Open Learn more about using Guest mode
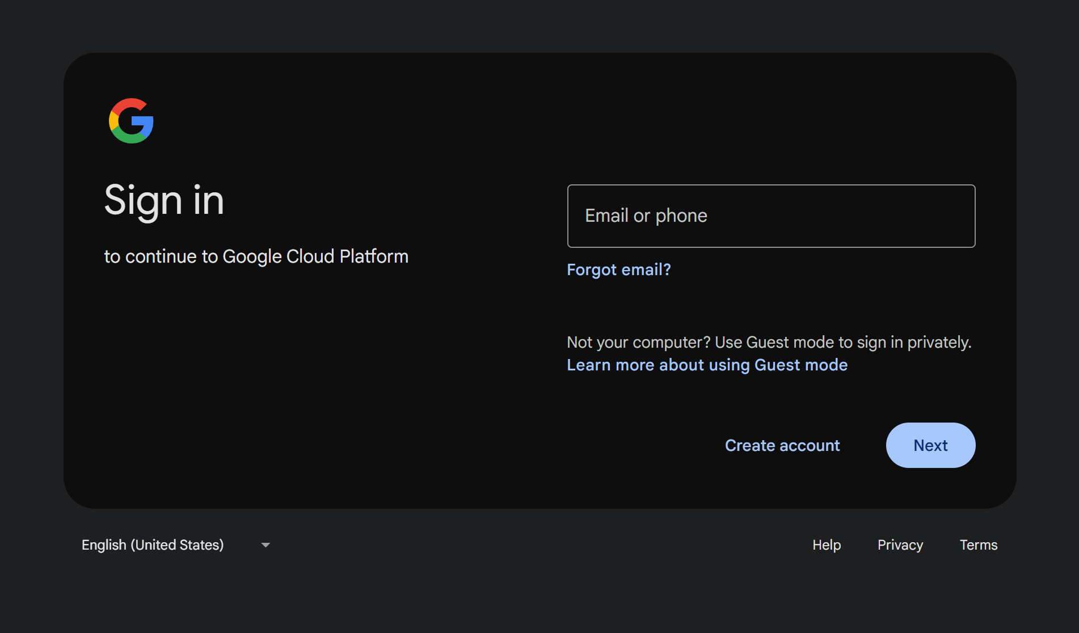Viewport: 1079px width, 633px height. (x=707, y=365)
